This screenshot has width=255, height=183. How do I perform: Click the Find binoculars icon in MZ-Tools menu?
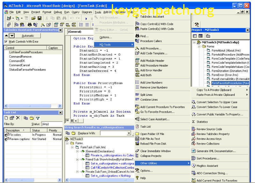tap(137, 36)
